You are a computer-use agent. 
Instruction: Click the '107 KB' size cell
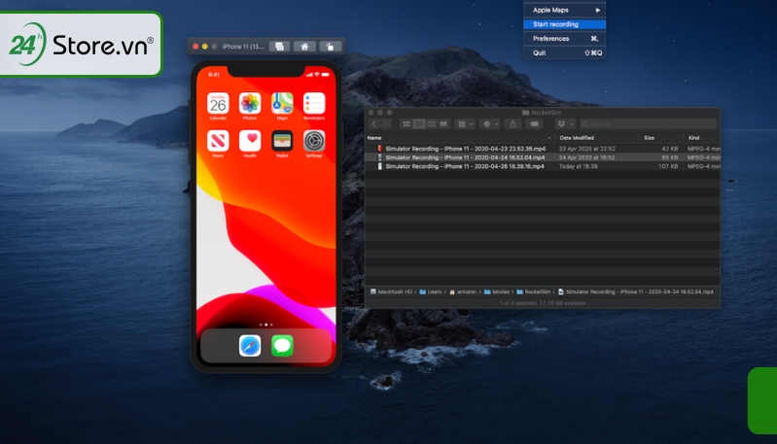tap(668, 166)
